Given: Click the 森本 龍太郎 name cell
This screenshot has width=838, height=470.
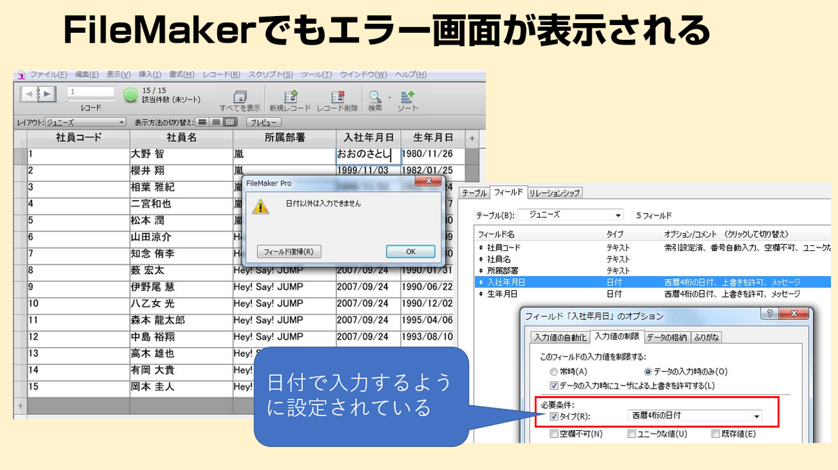Looking at the screenshot, I should tap(182, 321).
